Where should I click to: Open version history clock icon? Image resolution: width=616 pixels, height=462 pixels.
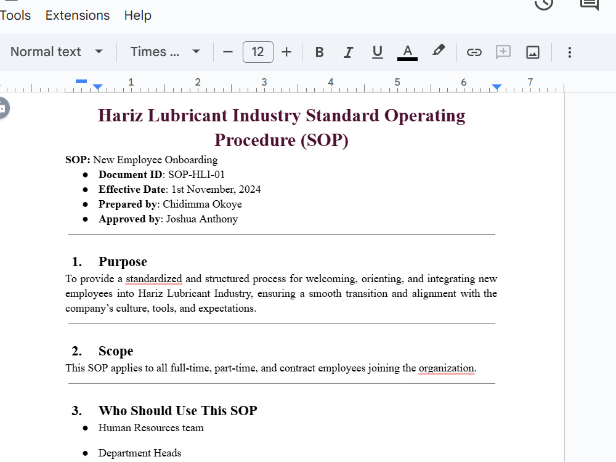(544, 3)
